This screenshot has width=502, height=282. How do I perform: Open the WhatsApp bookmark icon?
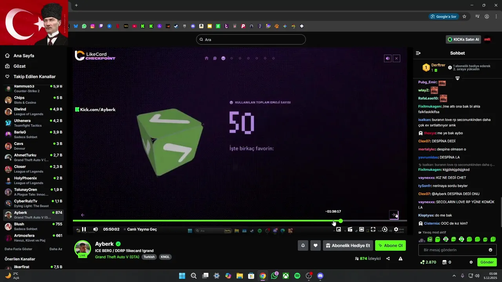(x=84, y=26)
